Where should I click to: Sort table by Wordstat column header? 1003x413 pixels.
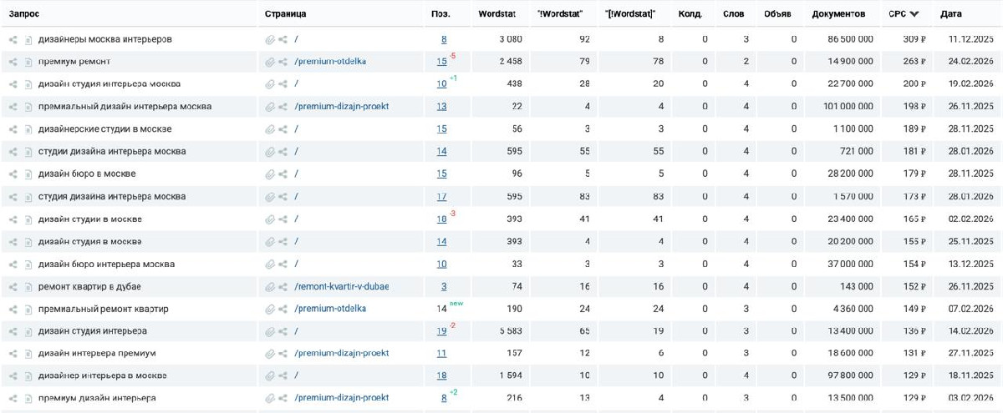tap(496, 14)
